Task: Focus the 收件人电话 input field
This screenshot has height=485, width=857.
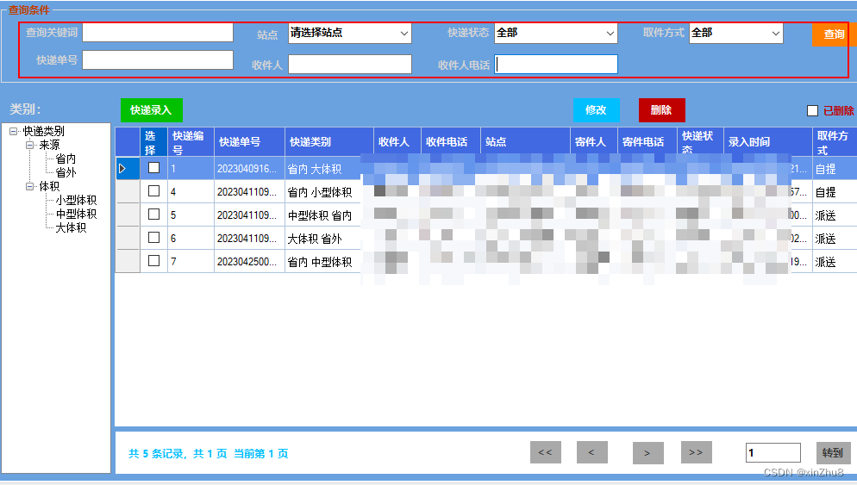Action: [556, 65]
